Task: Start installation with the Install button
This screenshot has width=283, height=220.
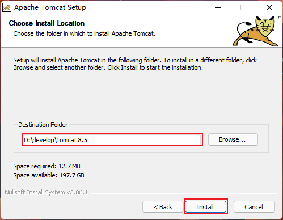Action: point(206,207)
